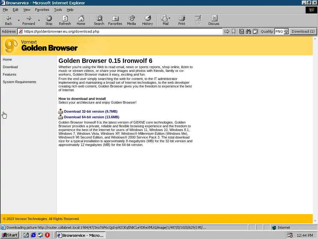Click Download 32-bit version (9.7MB) link
318x239 pixels.
tap(91, 111)
